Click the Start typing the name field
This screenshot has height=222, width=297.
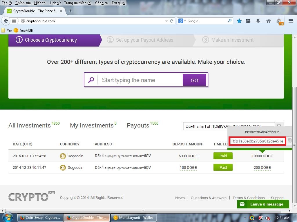coord(140,80)
